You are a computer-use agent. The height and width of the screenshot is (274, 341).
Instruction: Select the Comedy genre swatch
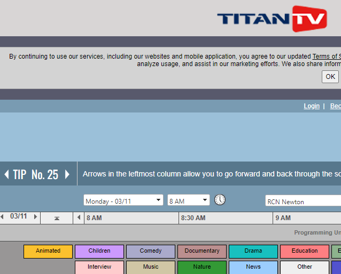click(151, 252)
